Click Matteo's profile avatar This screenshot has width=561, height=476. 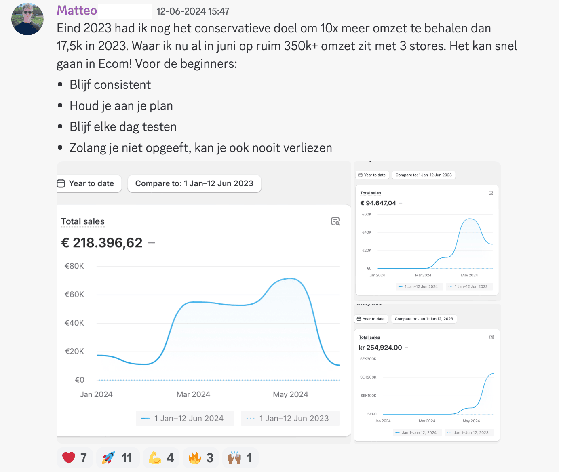(27, 19)
